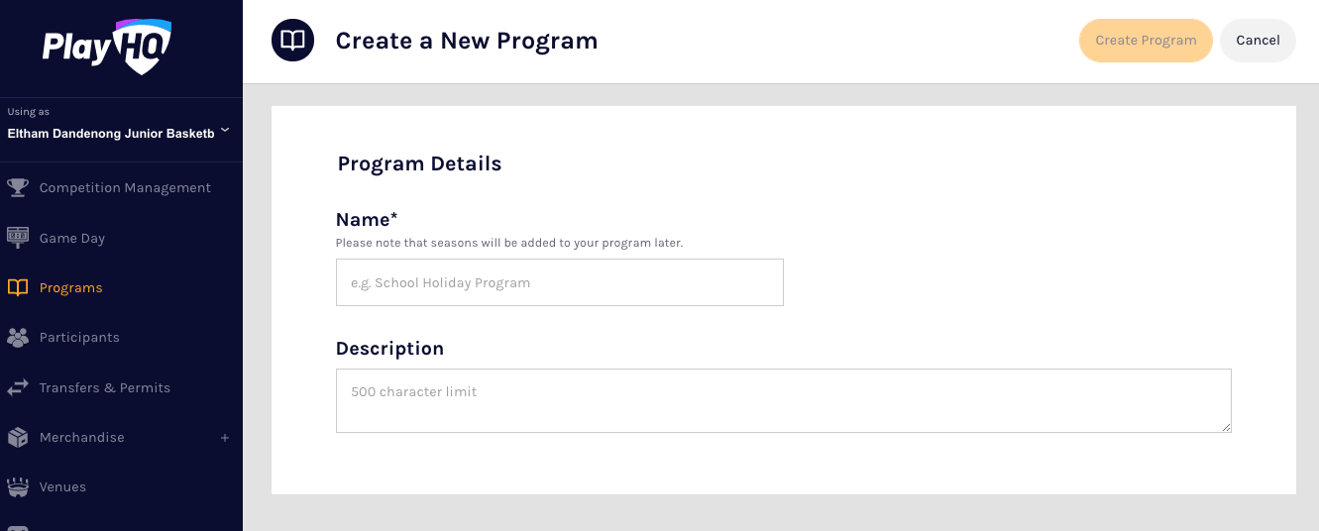Open Transfers & Permits section

pos(105,388)
